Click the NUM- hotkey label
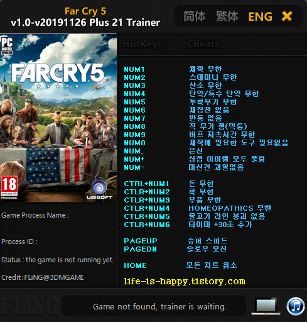 pos(134,167)
